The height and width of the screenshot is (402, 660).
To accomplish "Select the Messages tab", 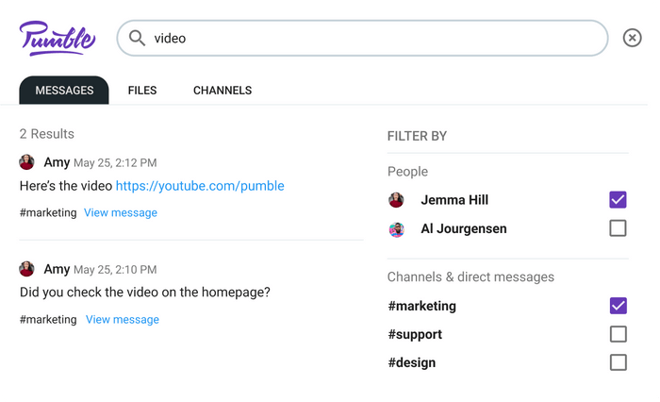I will (x=64, y=91).
